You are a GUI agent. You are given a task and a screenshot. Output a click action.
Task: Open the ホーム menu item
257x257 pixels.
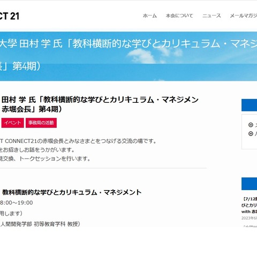pyautogui.click(x=150, y=16)
